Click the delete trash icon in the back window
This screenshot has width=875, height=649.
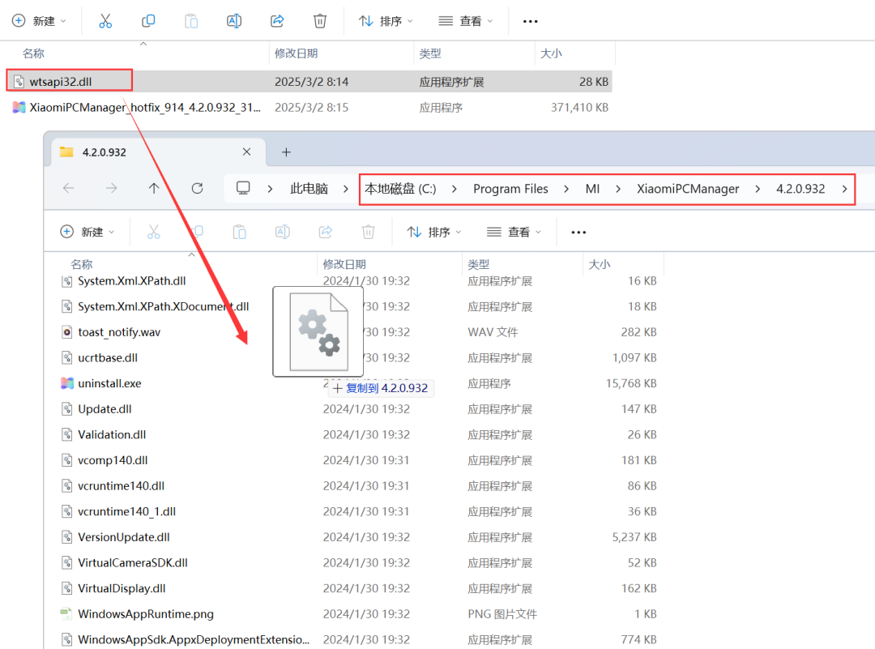coord(320,21)
